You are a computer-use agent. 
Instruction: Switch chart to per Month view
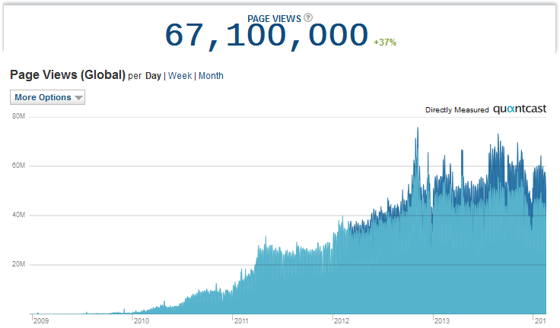pos(211,76)
